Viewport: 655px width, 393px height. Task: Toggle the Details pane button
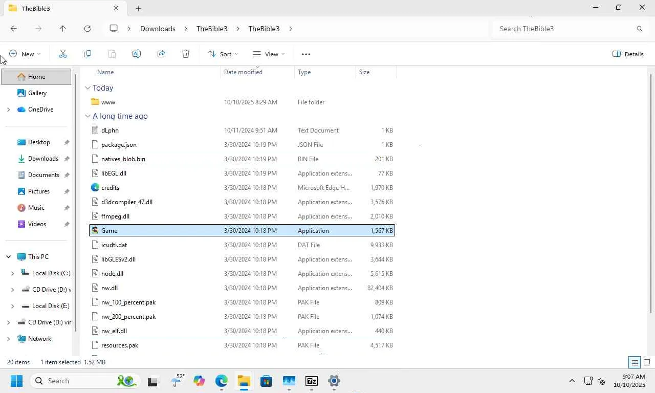click(628, 54)
